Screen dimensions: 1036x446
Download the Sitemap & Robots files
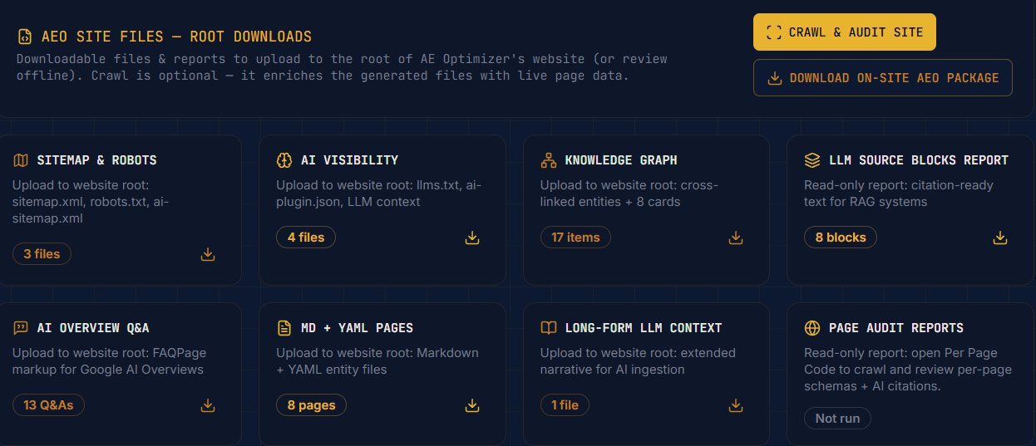(208, 254)
